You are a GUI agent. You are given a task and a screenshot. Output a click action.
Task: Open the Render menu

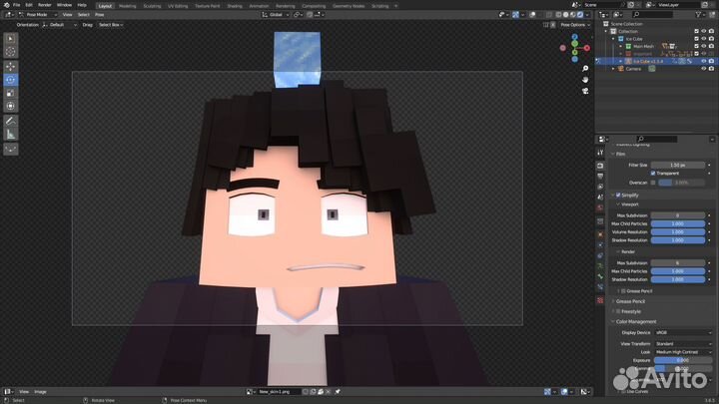coord(45,5)
